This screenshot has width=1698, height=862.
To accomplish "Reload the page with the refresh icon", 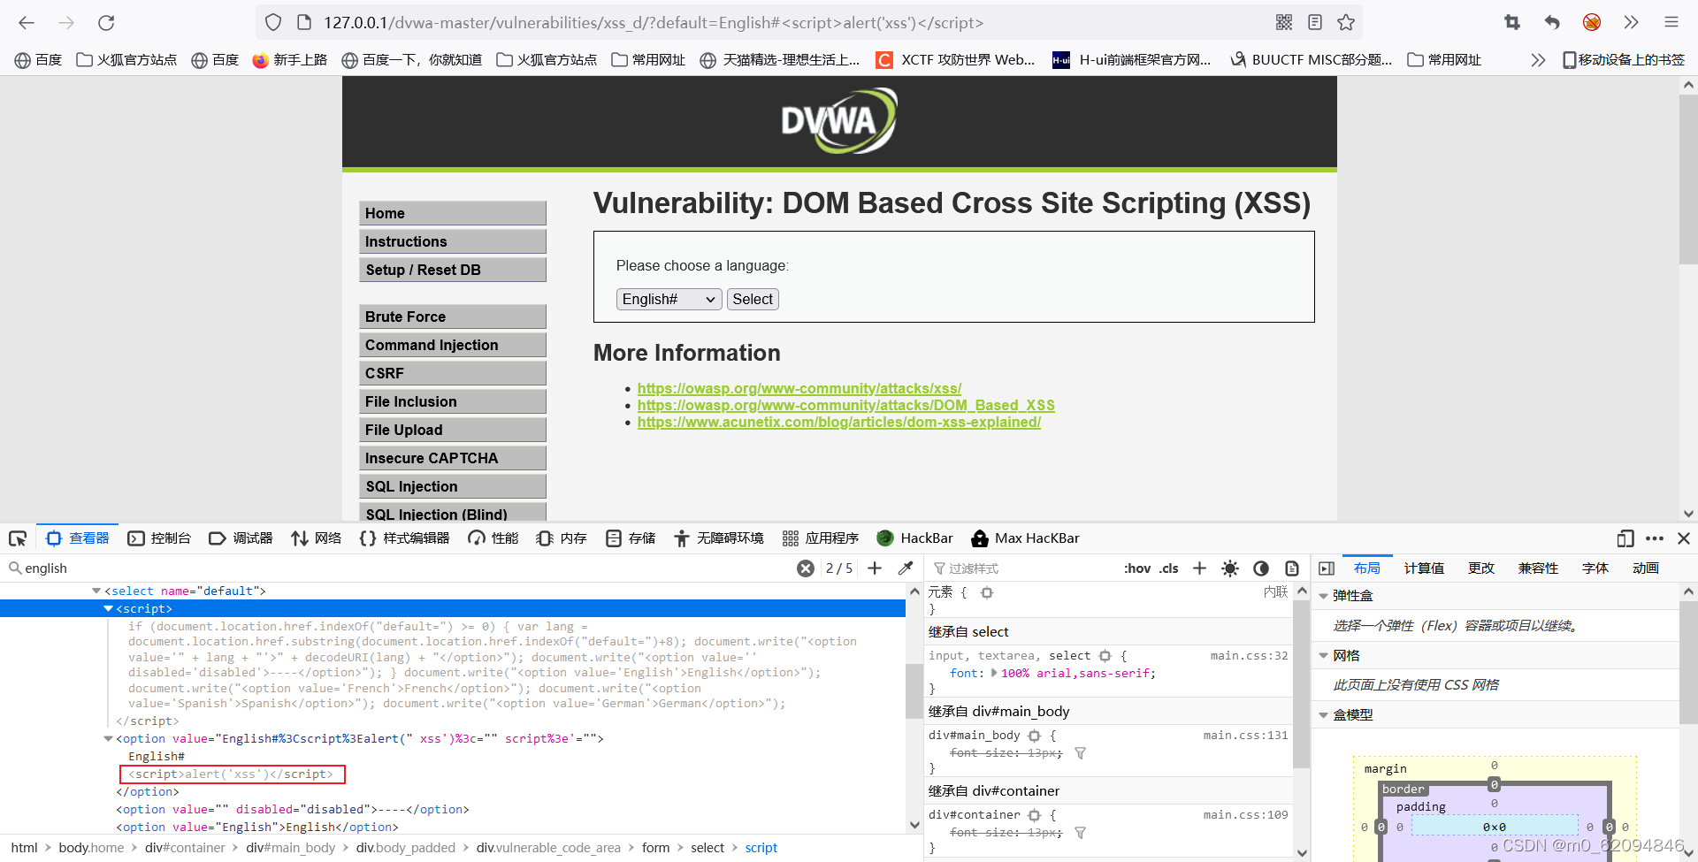I will 106,23.
